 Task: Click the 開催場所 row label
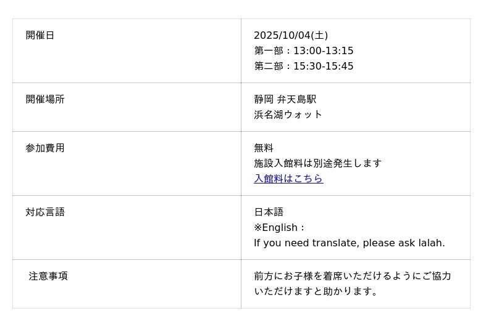(x=45, y=100)
